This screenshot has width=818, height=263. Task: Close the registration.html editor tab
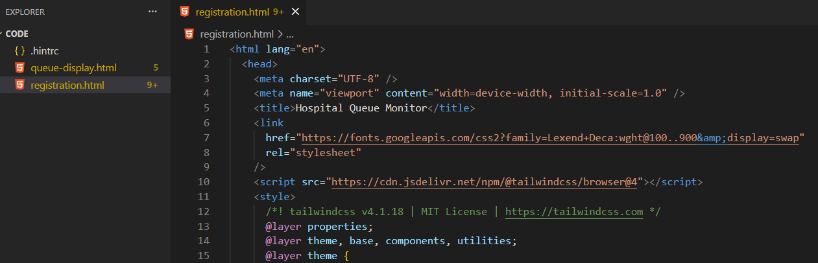click(x=296, y=12)
